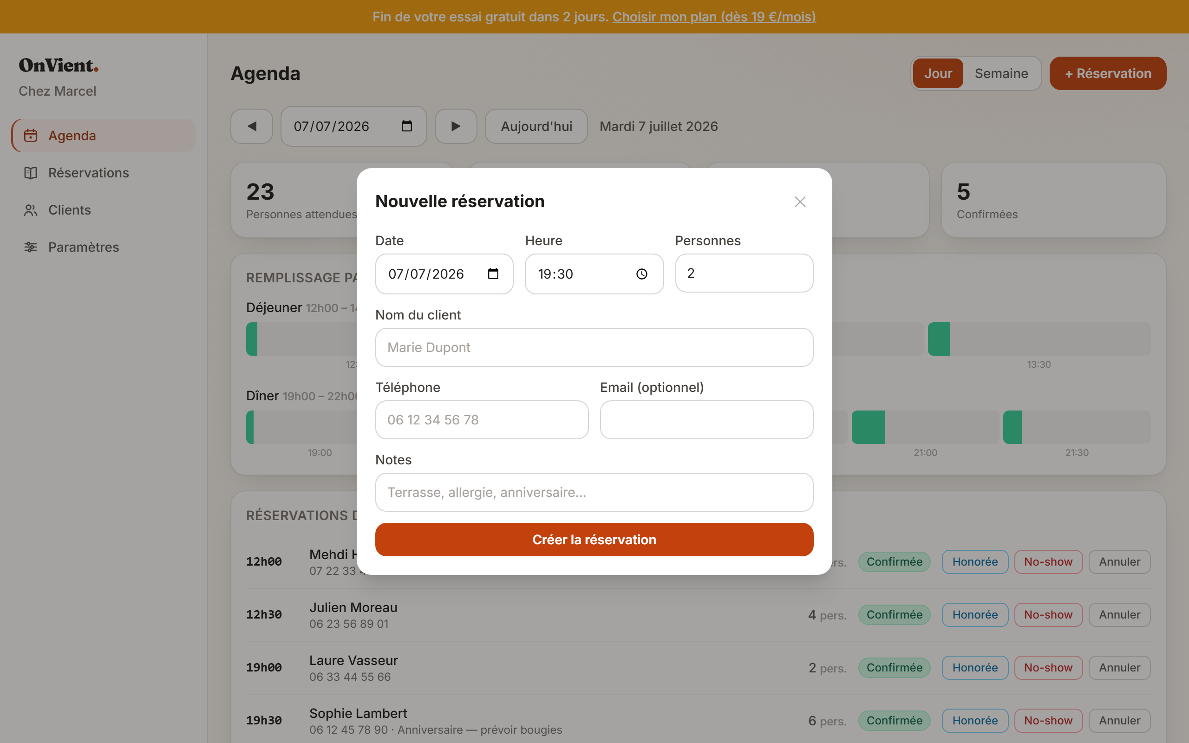The image size is (1189, 743).
Task: Focus the Téléphone input field
Action: (482, 420)
